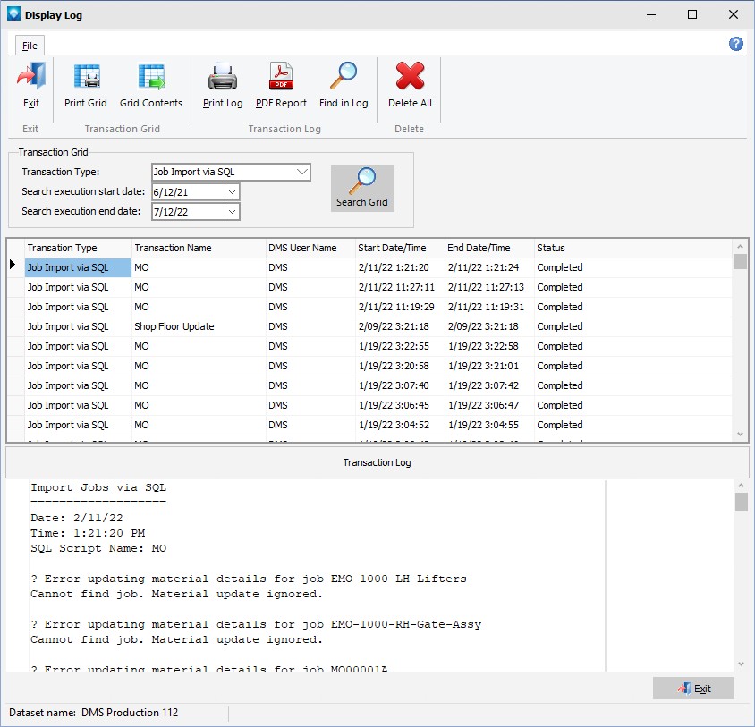This screenshot has width=755, height=727.
Task: Click the EMO-1000-LH-Lifters error line
Action: (249, 579)
